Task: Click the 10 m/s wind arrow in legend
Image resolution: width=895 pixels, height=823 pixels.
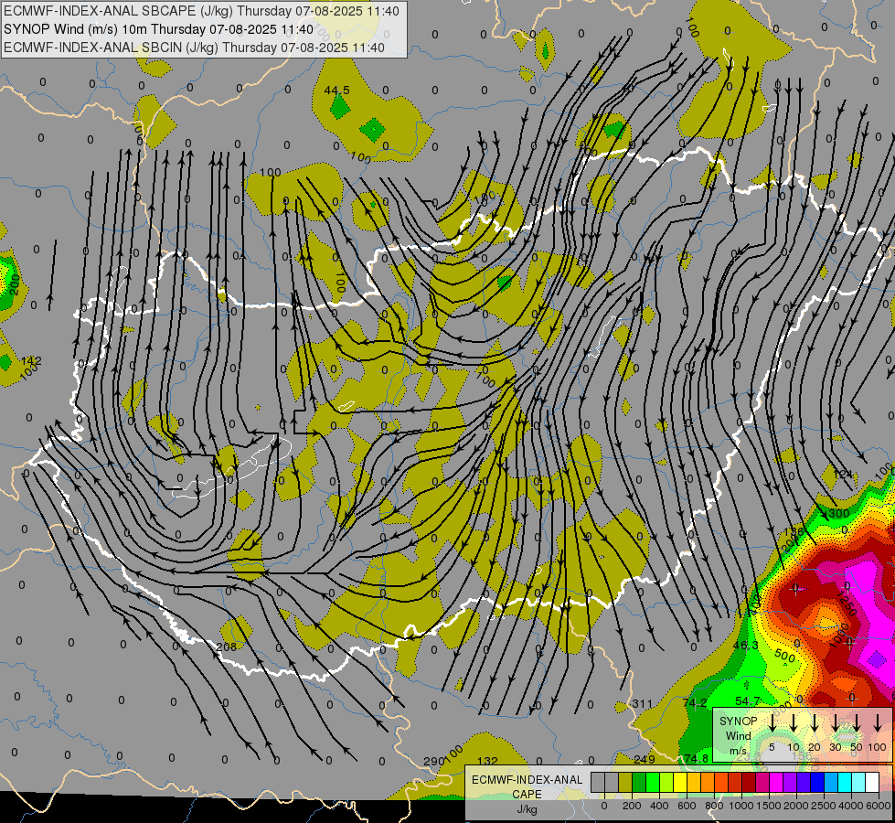Action: pos(793,722)
